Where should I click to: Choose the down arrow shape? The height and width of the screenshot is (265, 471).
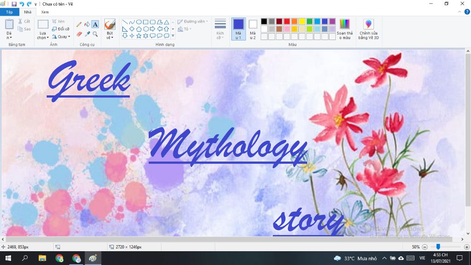[x=125, y=36]
